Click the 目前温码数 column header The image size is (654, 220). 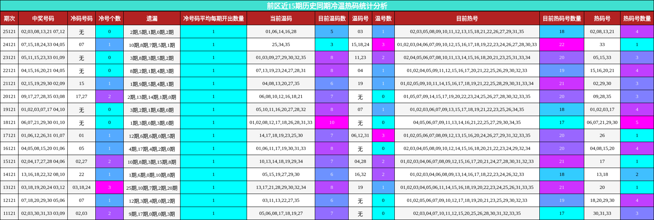pyautogui.click(x=332, y=18)
